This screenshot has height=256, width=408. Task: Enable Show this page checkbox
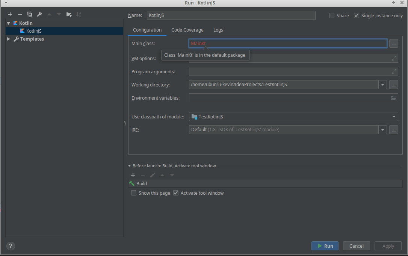pyautogui.click(x=134, y=193)
